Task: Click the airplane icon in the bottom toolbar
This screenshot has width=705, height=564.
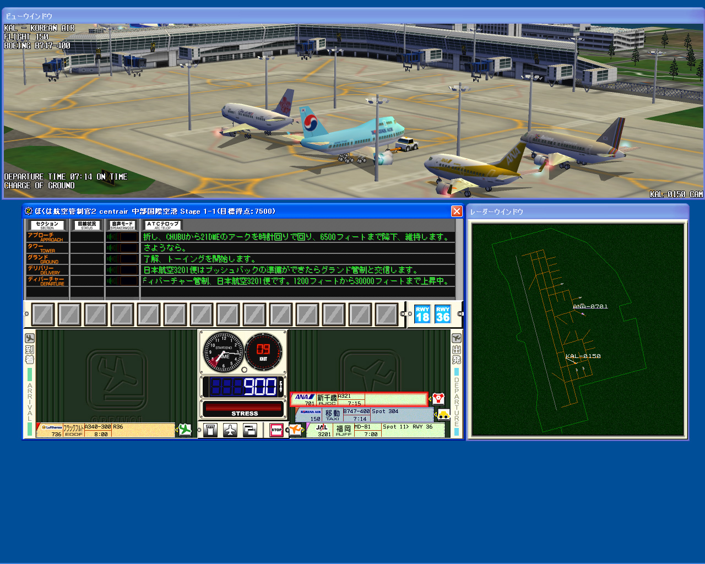Action: pyautogui.click(x=230, y=430)
